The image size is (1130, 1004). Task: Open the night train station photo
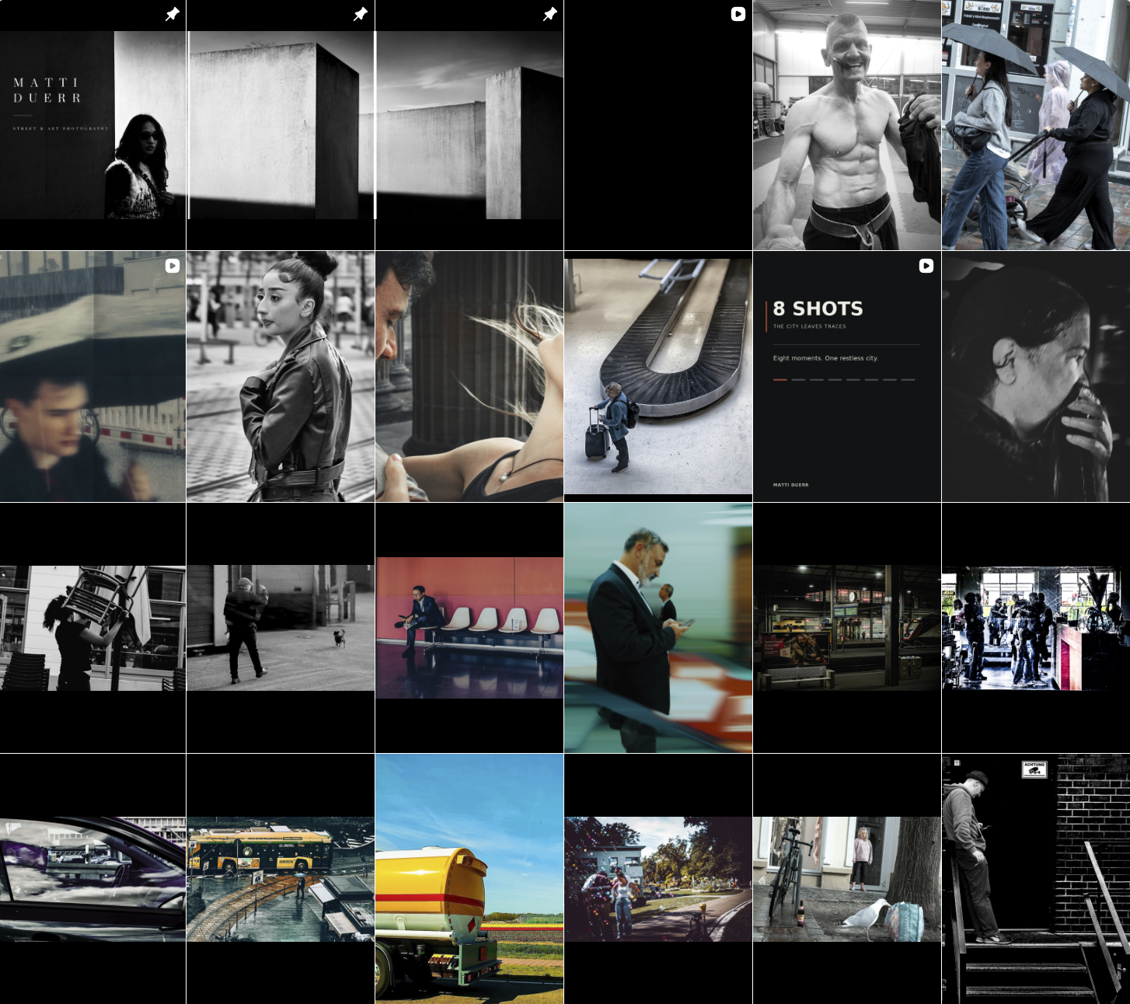[x=847, y=628]
